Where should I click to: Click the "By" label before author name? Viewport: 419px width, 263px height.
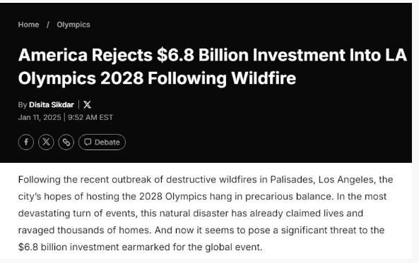23,105
